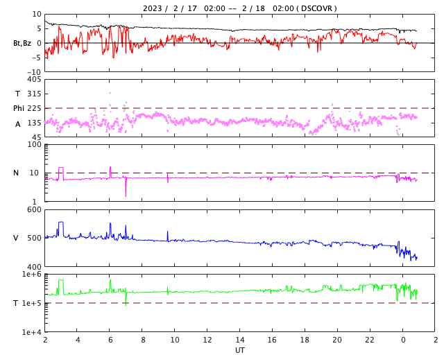Screen dimensions: 444x355
Task: Click the '100' density tick label
Action: [x=34, y=144]
